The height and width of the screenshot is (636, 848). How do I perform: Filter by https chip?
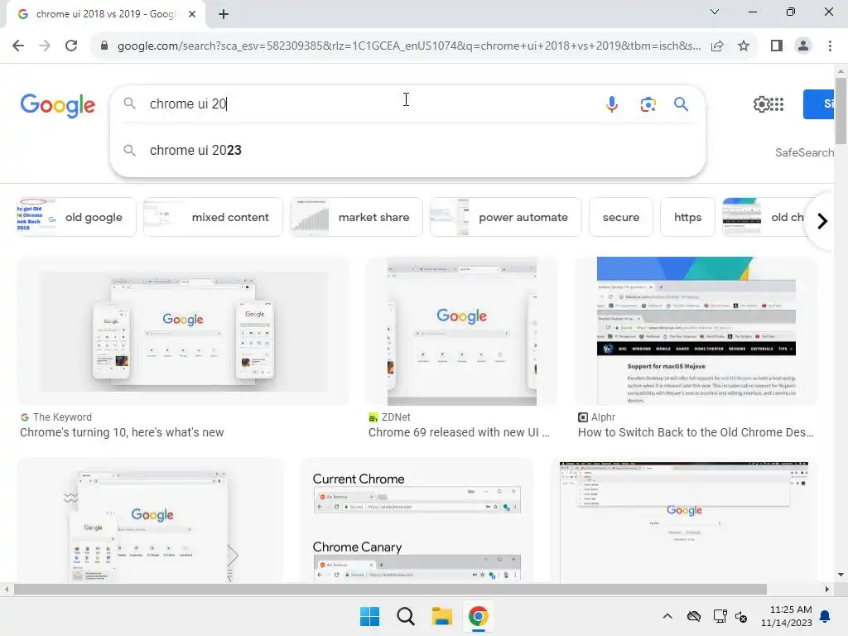[687, 217]
